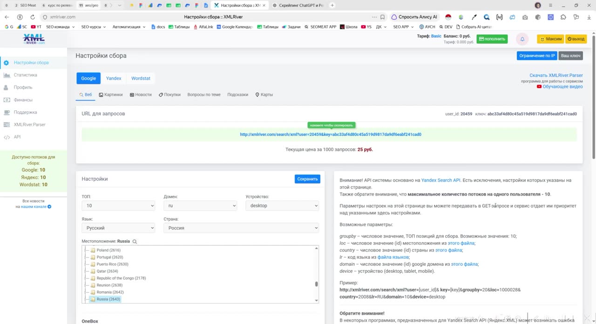Select Puerto Rico (2630) in location tree

pyautogui.click(x=112, y=264)
